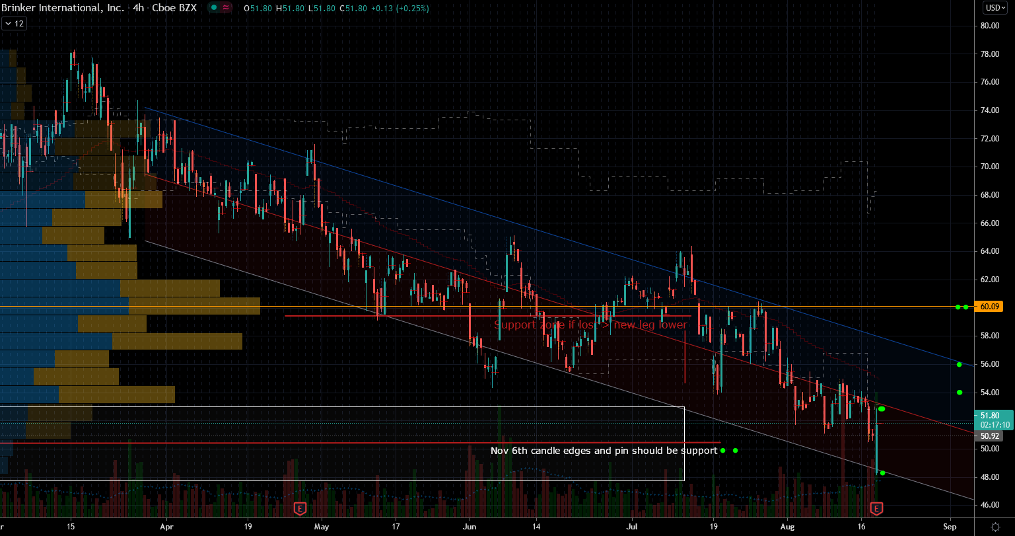The height and width of the screenshot is (536, 1015).
Task: Click the open value O51.80 in header
Action: [256, 9]
